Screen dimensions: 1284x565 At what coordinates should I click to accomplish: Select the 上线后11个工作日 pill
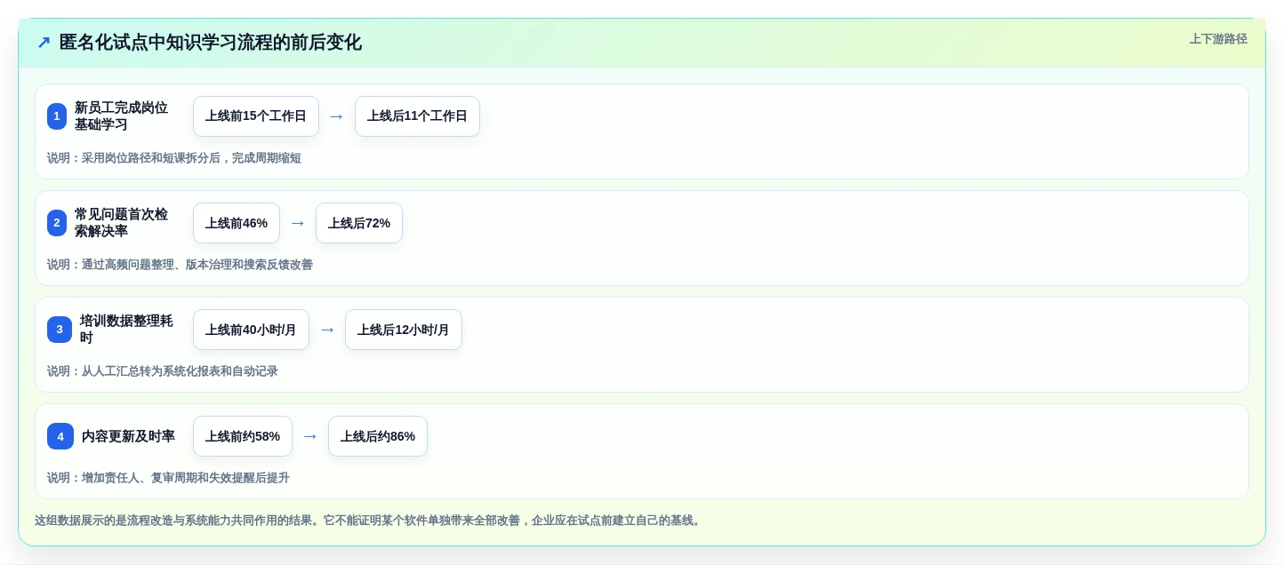417,116
